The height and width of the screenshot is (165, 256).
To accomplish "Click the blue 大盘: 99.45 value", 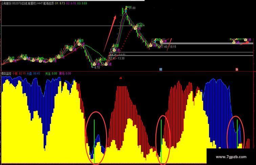I will 33,74.
